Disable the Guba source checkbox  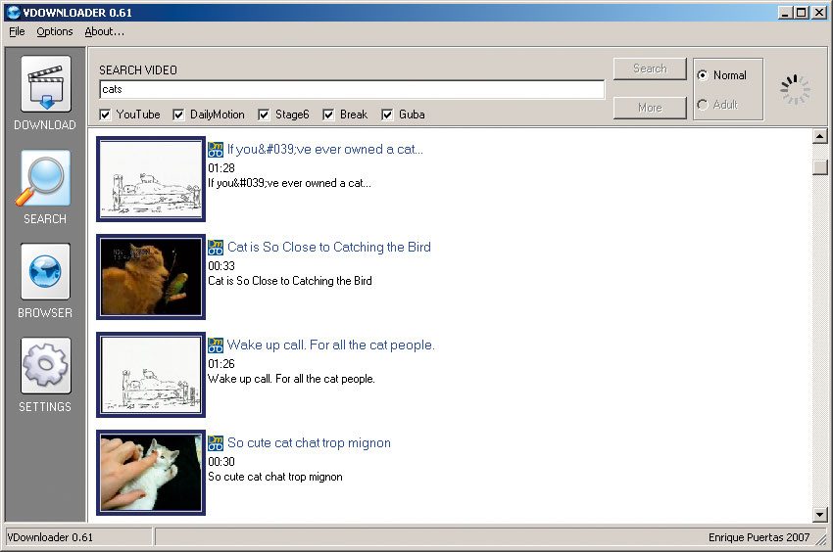[x=387, y=115]
